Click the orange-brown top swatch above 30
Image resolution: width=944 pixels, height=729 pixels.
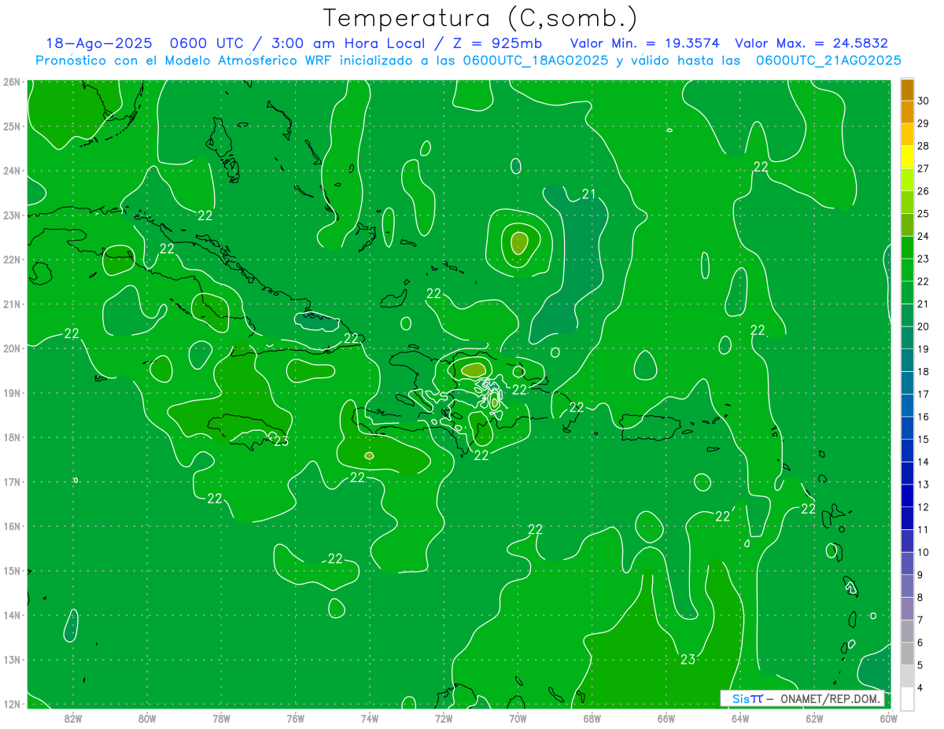point(907,90)
